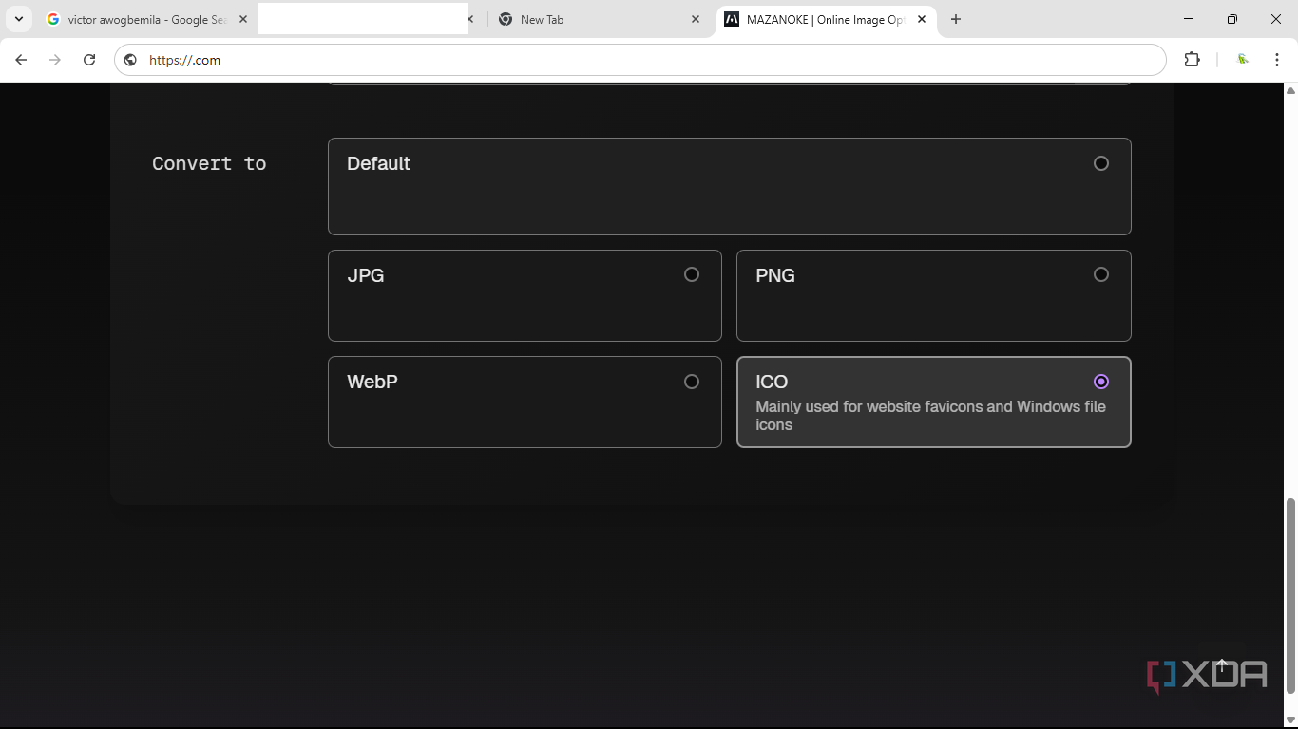Viewport: 1298px width, 729px height.
Task: Click the Google favicon on first tab
Action: (53, 19)
